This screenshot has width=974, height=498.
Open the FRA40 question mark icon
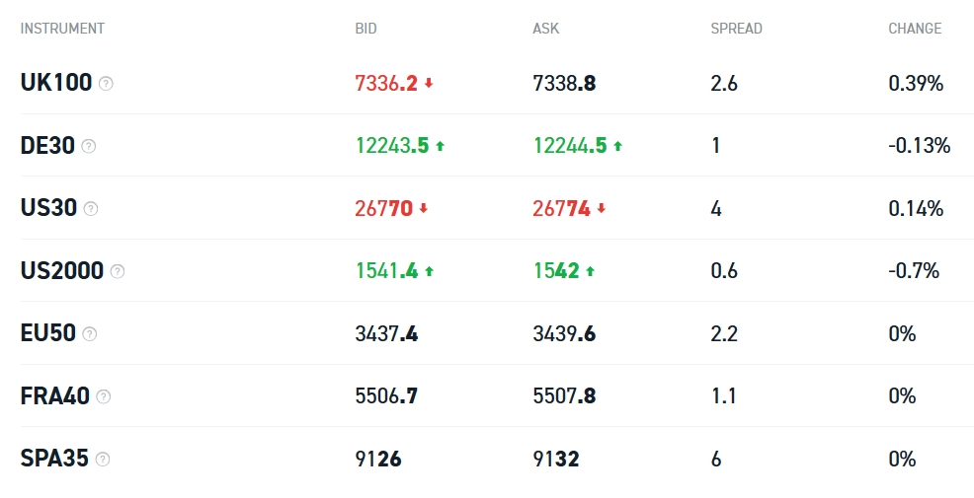[104, 396]
